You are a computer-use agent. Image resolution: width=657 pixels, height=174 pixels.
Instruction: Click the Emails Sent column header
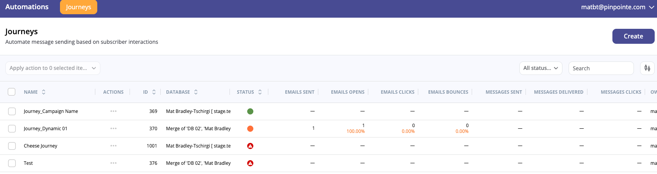point(299,92)
